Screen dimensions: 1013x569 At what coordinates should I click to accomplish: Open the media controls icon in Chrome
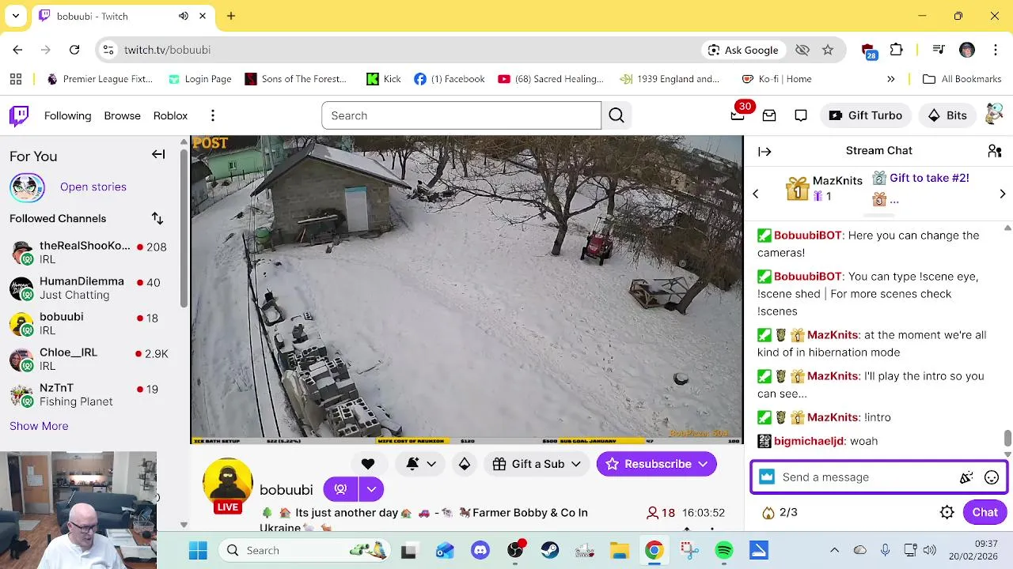[x=939, y=50]
